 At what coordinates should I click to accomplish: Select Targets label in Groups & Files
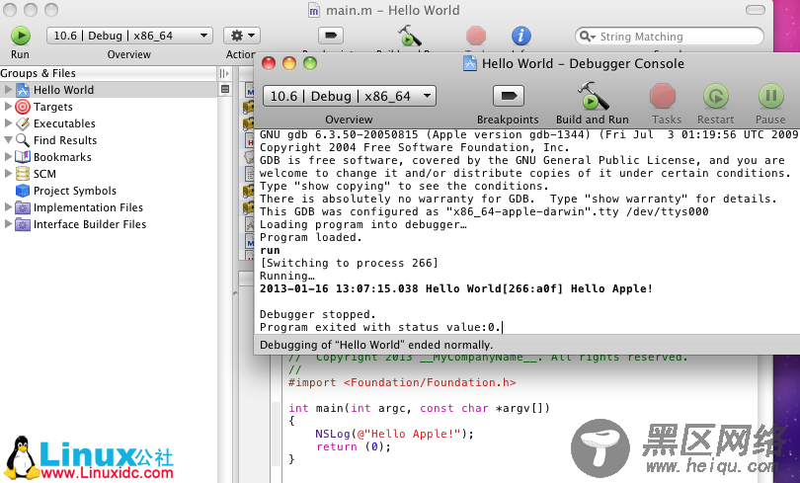[53, 107]
